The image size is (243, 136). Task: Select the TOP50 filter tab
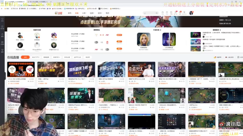click(36, 57)
